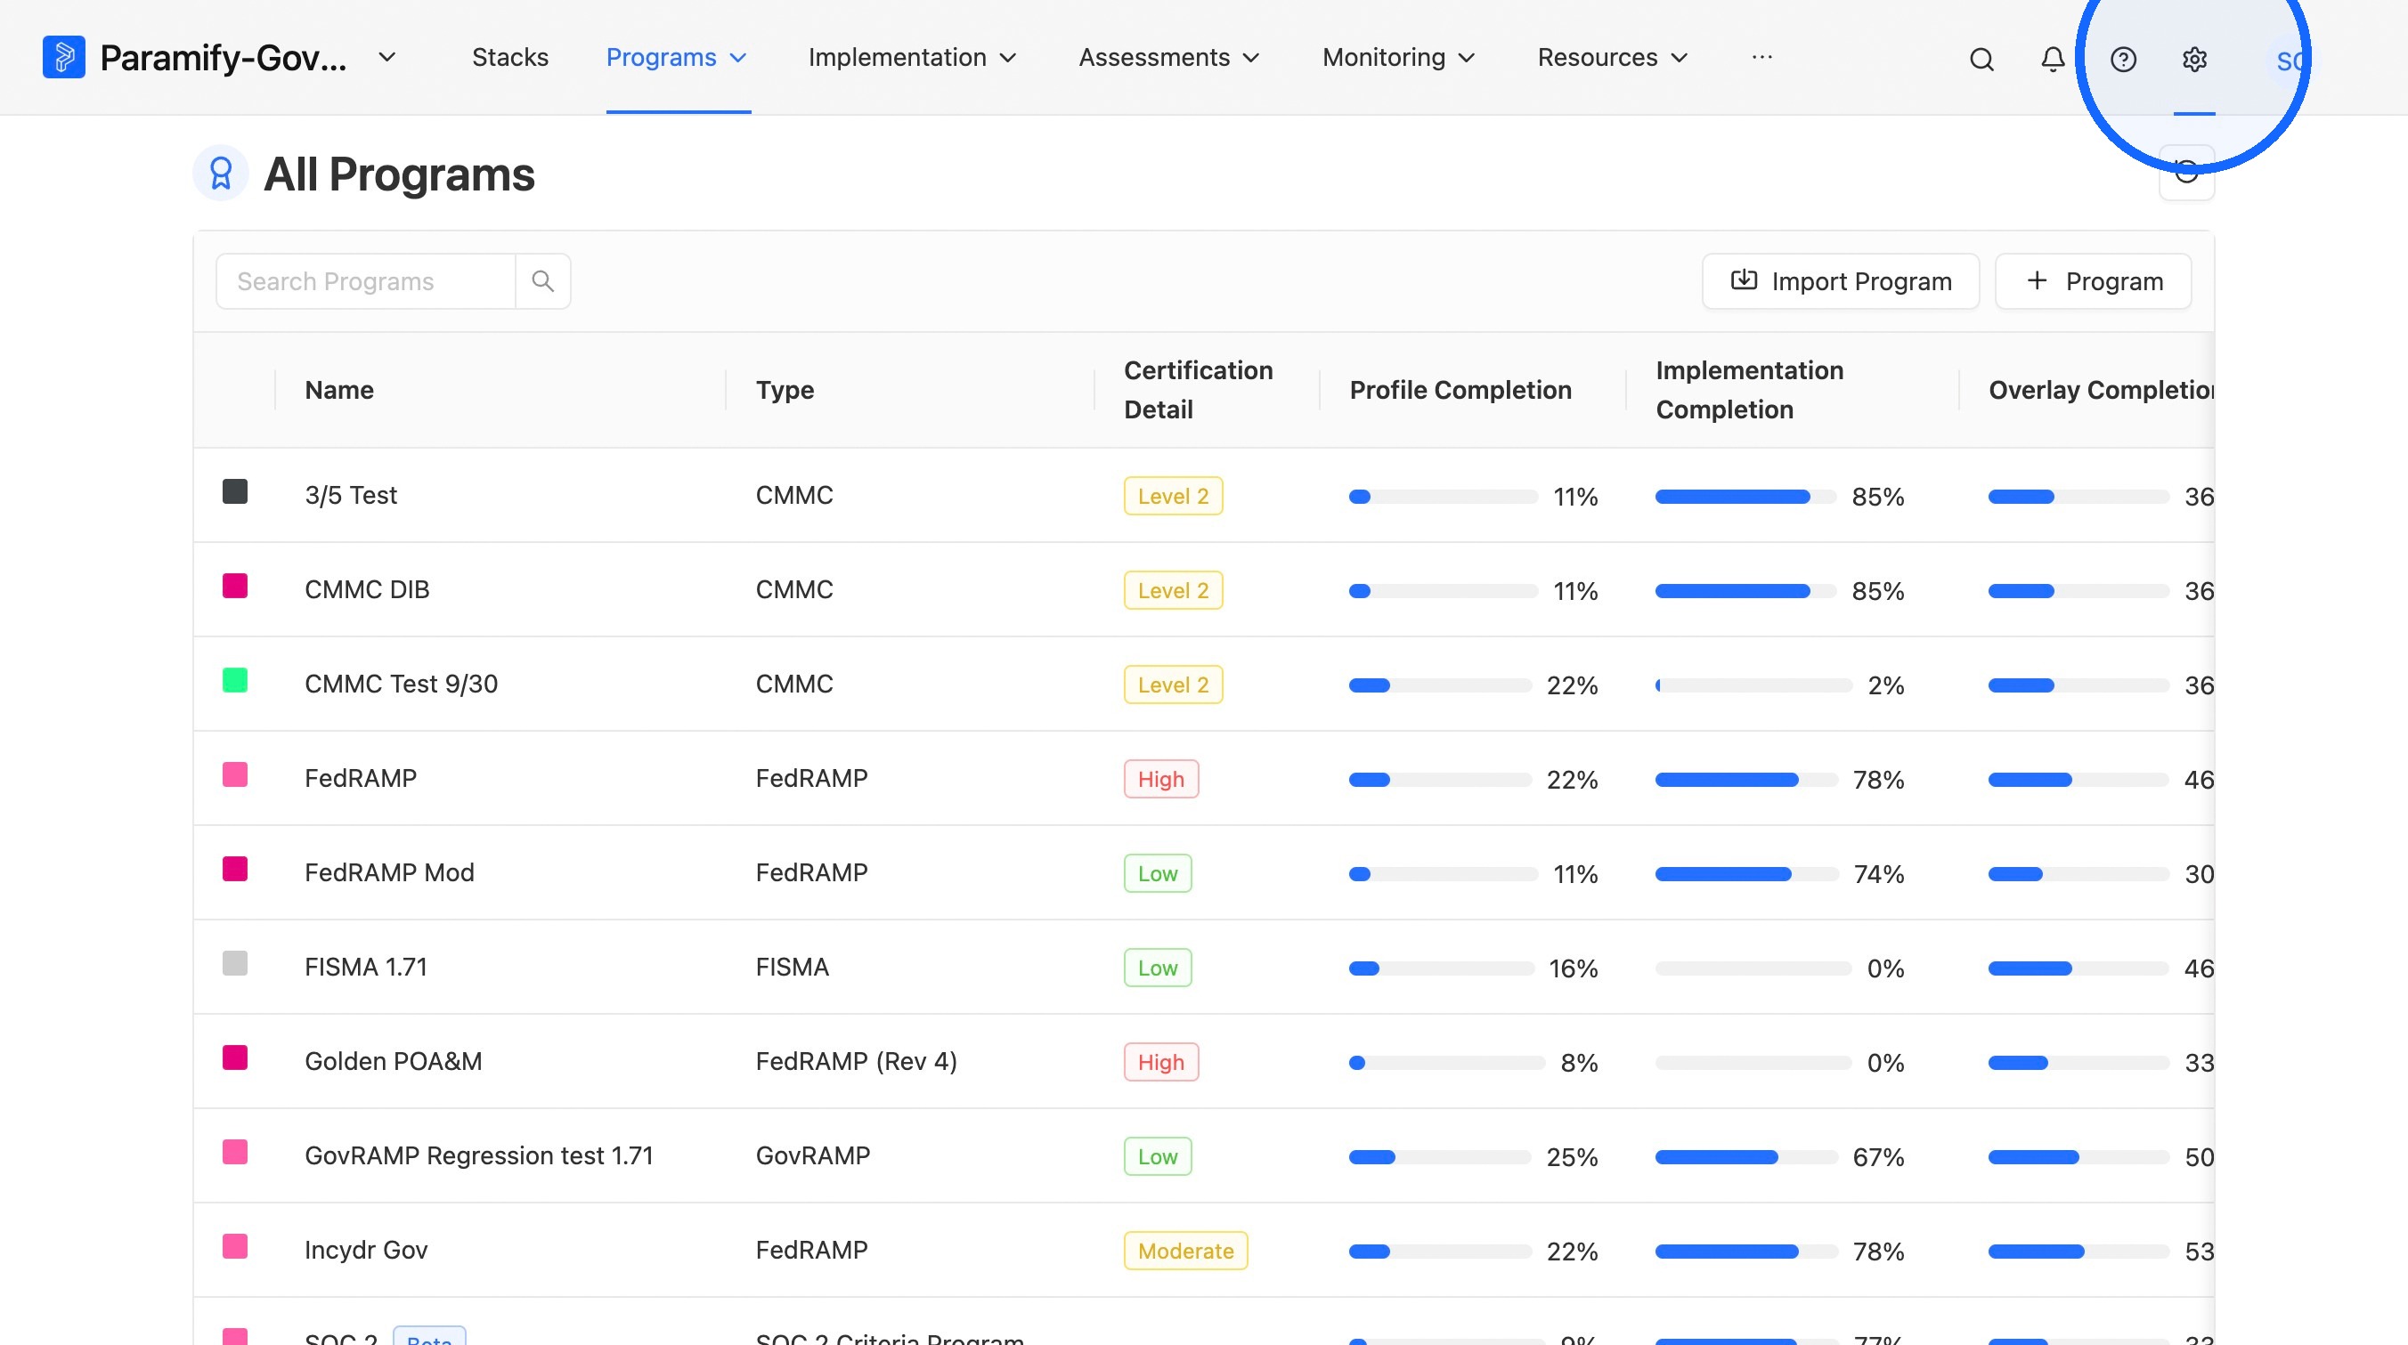This screenshot has width=2408, height=1345.
Task: Click the green swatch for CMMC Test 9/30
Action: coord(234,680)
